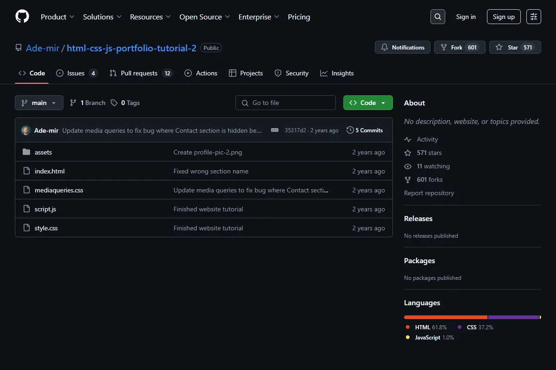Screen dimensions: 556x370
Task: Click the HTML portion of languages bar
Action: coord(446,317)
